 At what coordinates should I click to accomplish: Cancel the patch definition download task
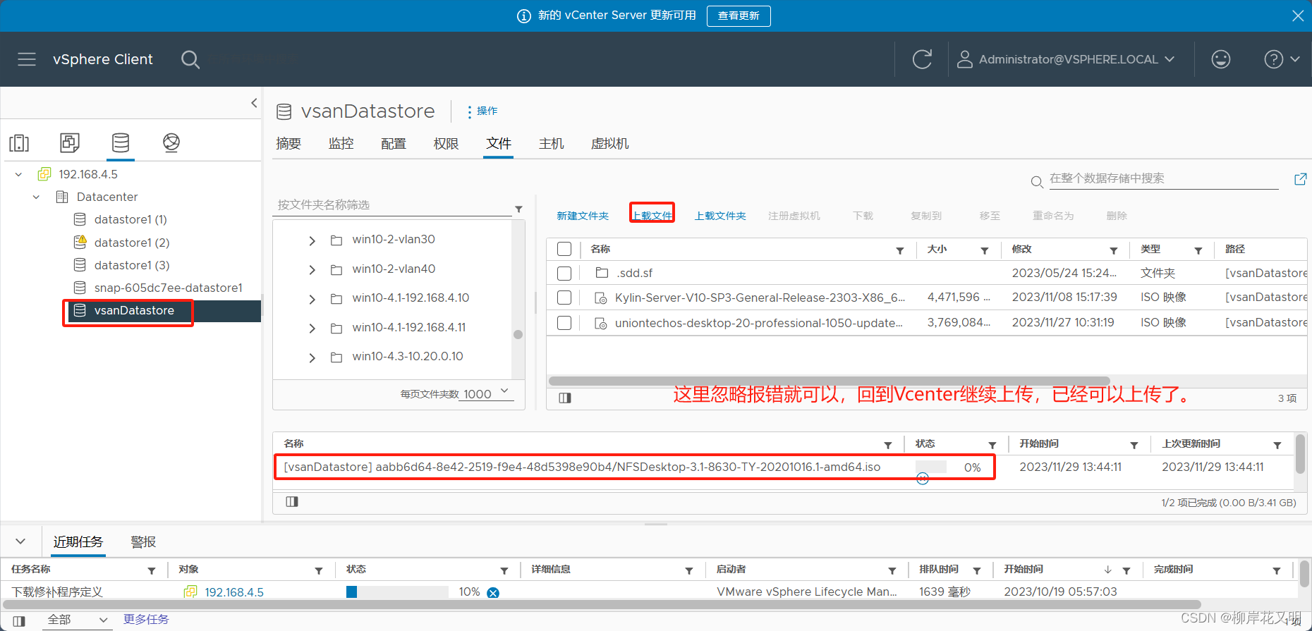[493, 592]
